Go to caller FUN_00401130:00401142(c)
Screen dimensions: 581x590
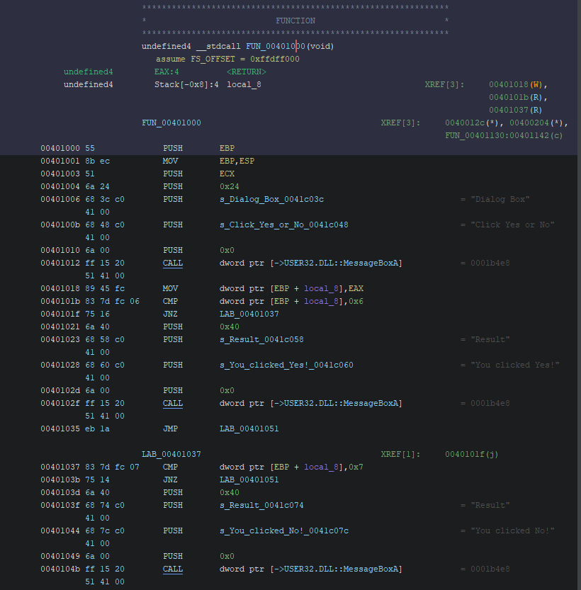tap(503, 135)
